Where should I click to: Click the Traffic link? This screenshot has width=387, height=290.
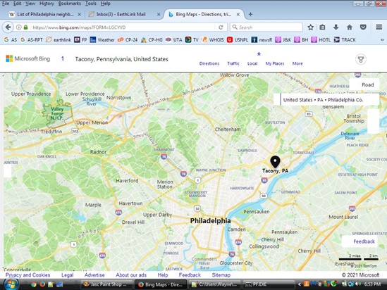233,63
